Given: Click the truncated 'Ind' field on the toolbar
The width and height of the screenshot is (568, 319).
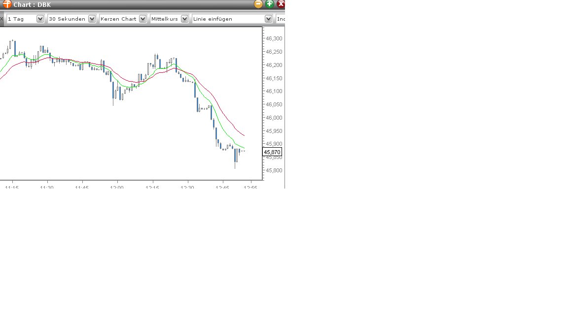Looking at the screenshot, I should [x=281, y=18].
